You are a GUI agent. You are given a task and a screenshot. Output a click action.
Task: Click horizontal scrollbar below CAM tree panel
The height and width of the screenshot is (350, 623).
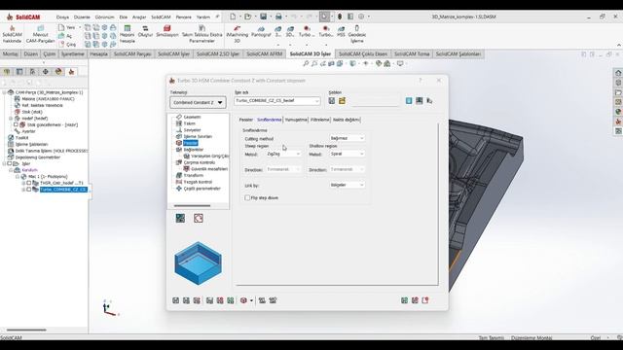tap(26, 330)
